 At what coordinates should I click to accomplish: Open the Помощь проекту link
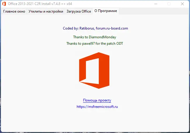click(x=97, y=100)
